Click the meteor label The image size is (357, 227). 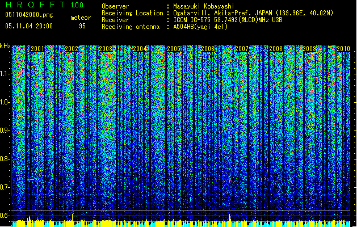click(x=81, y=18)
